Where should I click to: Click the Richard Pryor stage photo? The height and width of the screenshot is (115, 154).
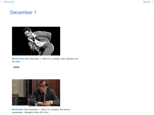point(36,41)
